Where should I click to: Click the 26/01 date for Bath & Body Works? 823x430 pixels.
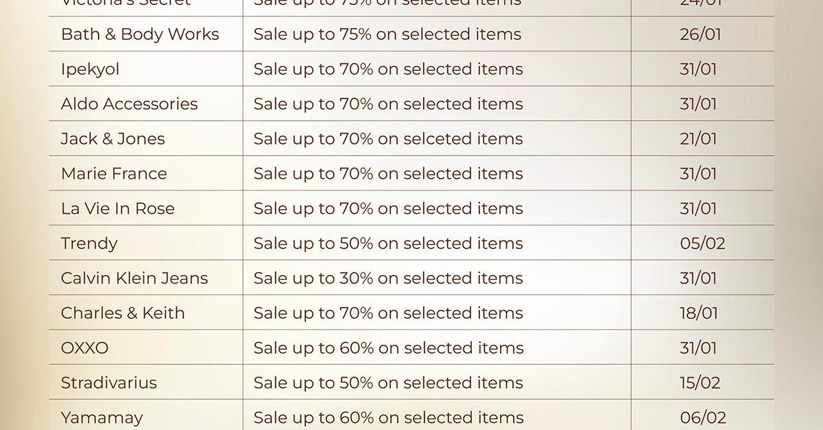700,34
